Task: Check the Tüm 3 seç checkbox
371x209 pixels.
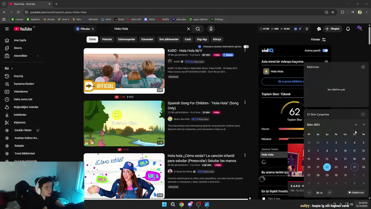Action: pyautogui.click(x=264, y=199)
